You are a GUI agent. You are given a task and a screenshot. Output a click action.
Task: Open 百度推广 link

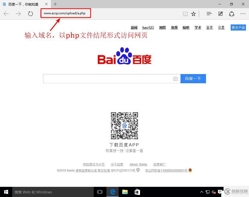point(159,164)
